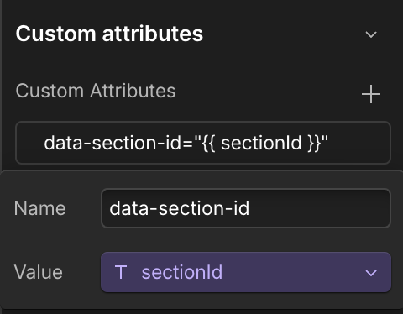Focus the Name input field

[246, 208]
